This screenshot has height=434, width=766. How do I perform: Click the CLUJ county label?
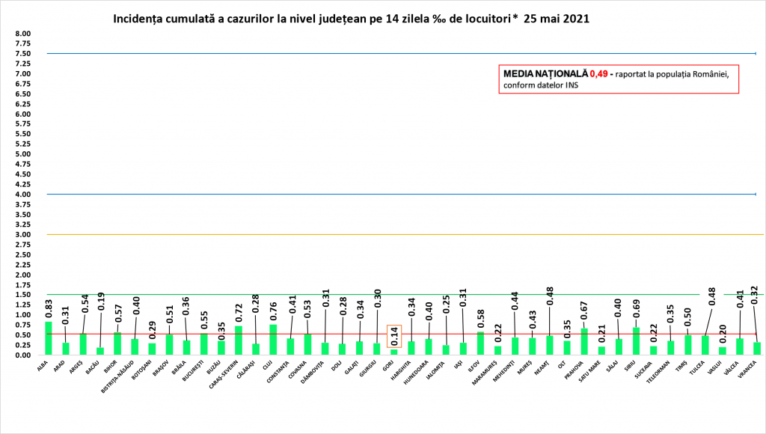pyautogui.click(x=267, y=366)
